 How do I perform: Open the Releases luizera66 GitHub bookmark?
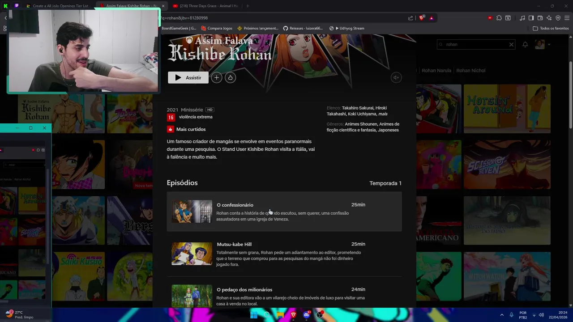pos(303,28)
